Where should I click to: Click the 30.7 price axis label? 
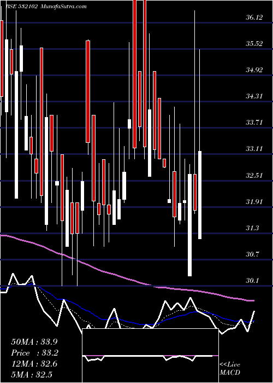252,254
